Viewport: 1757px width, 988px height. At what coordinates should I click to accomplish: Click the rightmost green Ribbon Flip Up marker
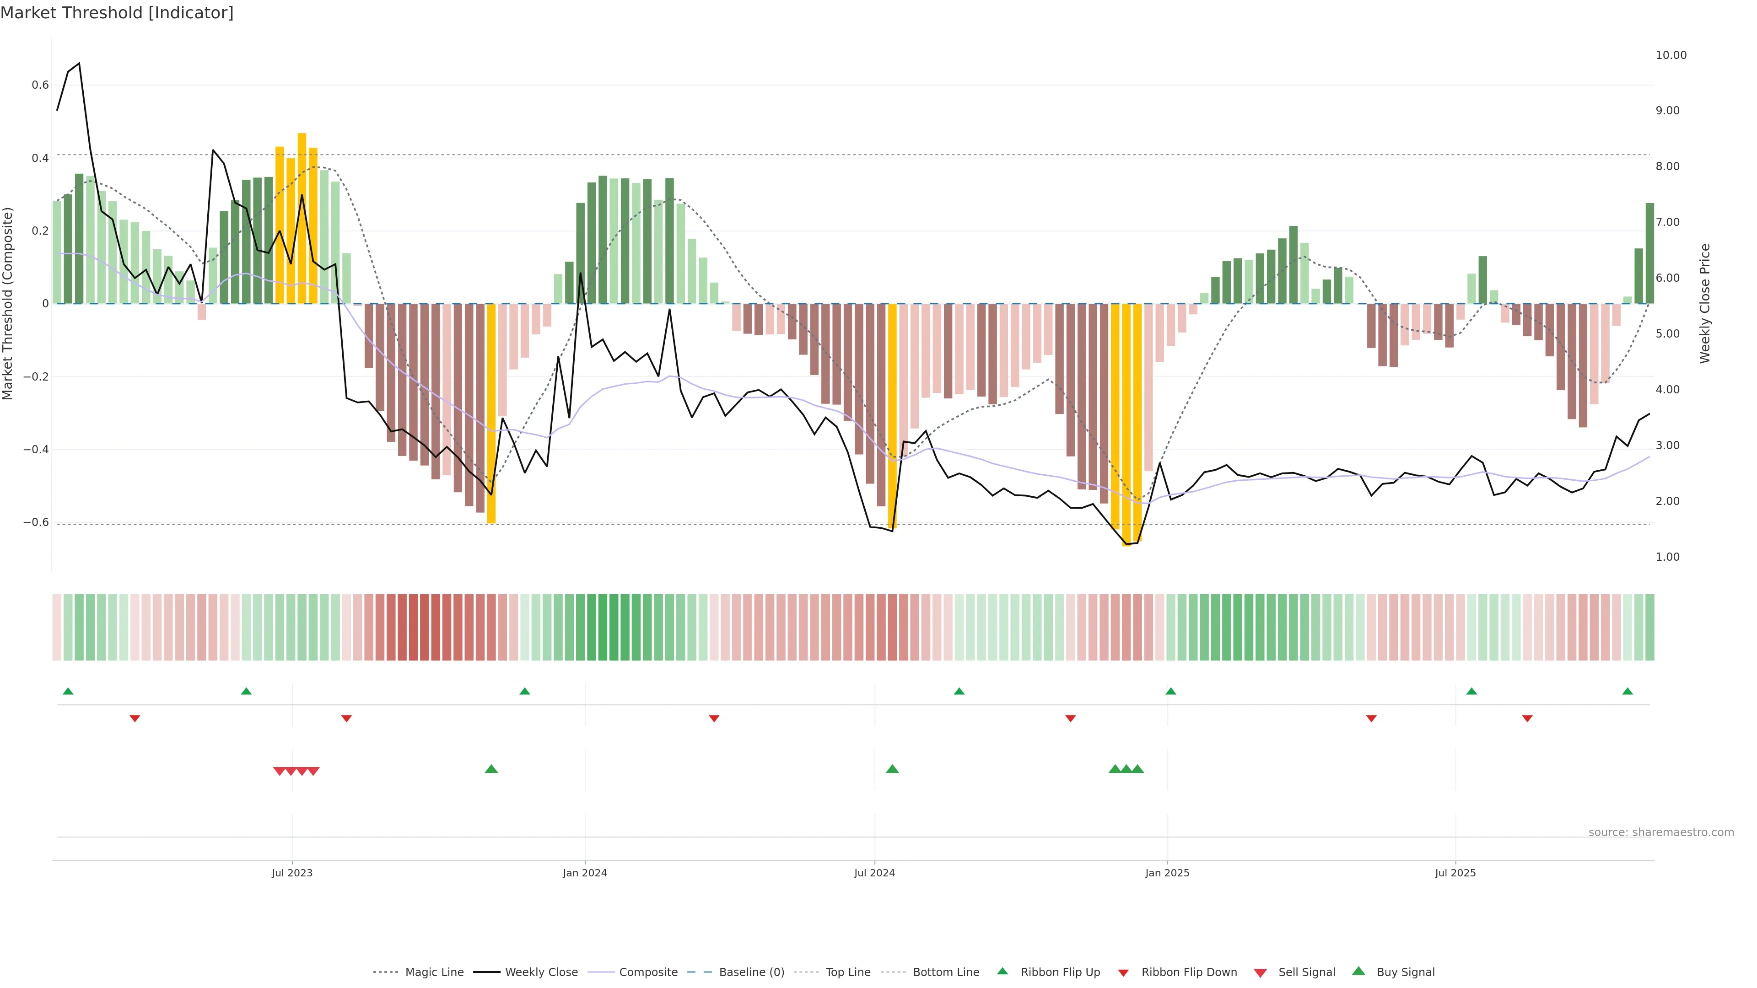pyautogui.click(x=1628, y=692)
